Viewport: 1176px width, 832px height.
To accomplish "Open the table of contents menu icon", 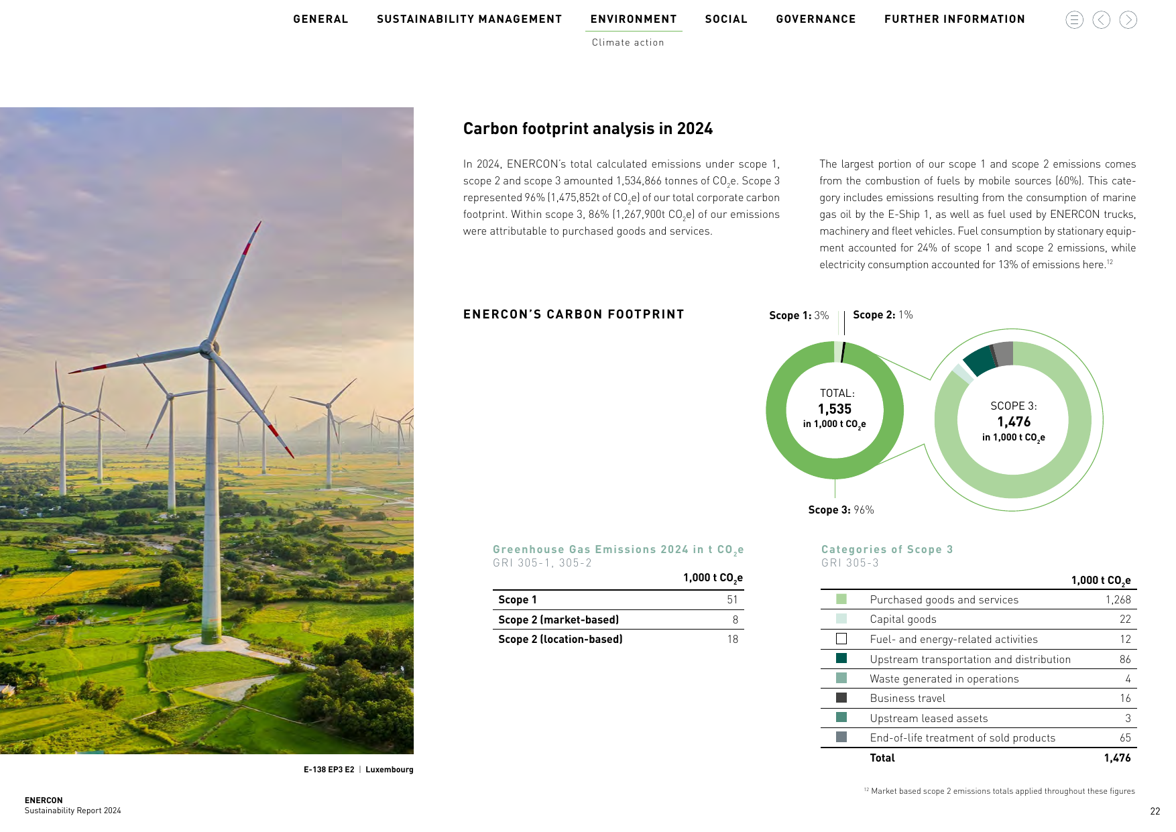I will pos(1074,20).
